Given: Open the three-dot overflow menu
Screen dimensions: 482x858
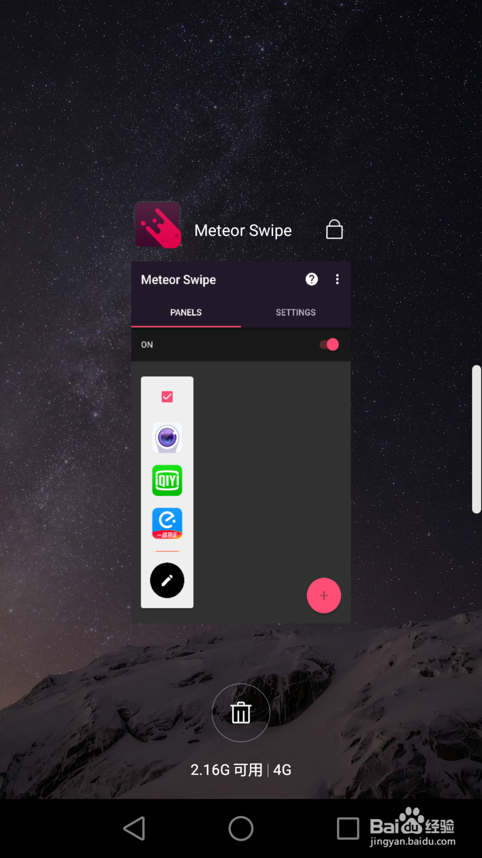Looking at the screenshot, I should point(337,279).
